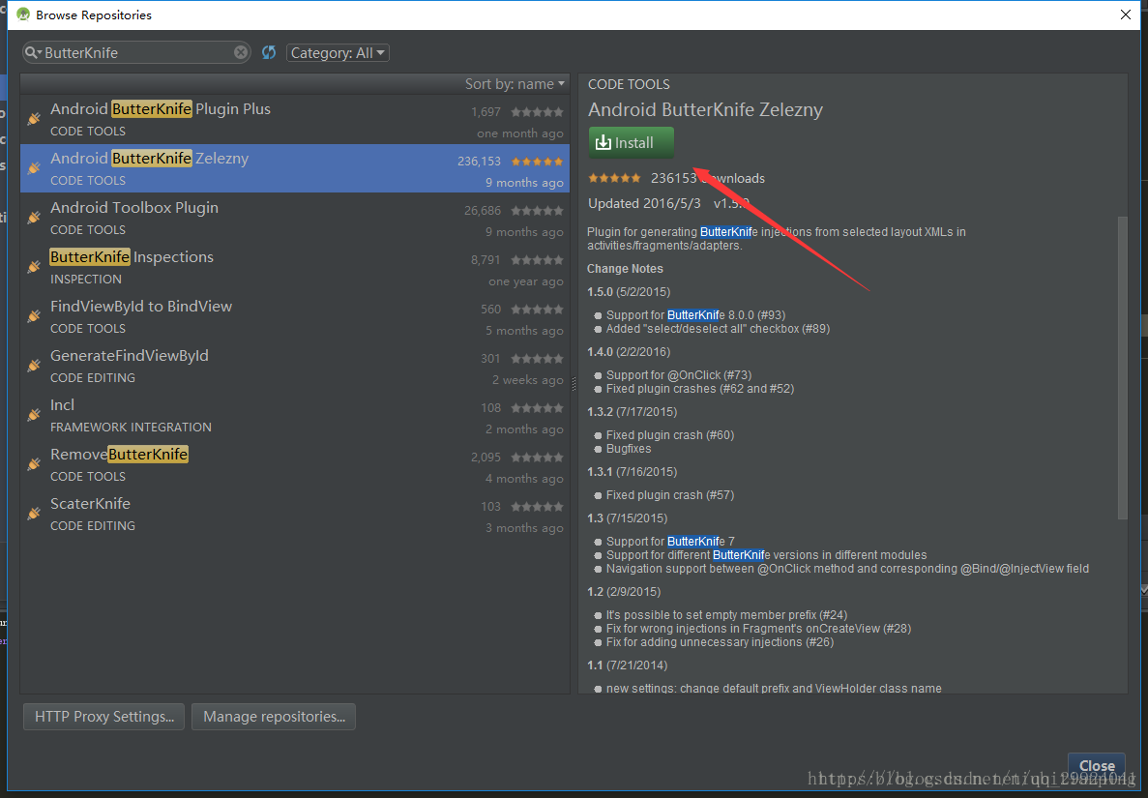Click plugin icon for Android ButterKnife Plugin Plus
This screenshot has height=798, width=1148.
[35, 119]
